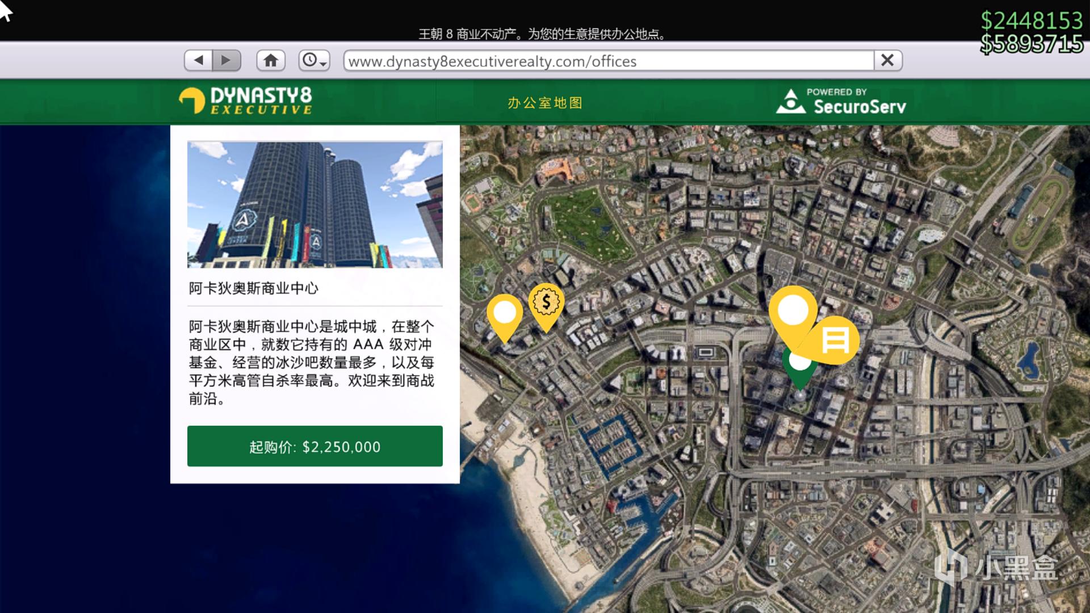
Task: Open the clock history dropdown
Action: [314, 60]
